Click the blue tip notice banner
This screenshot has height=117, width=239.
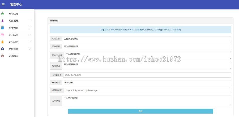click(140, 30)
